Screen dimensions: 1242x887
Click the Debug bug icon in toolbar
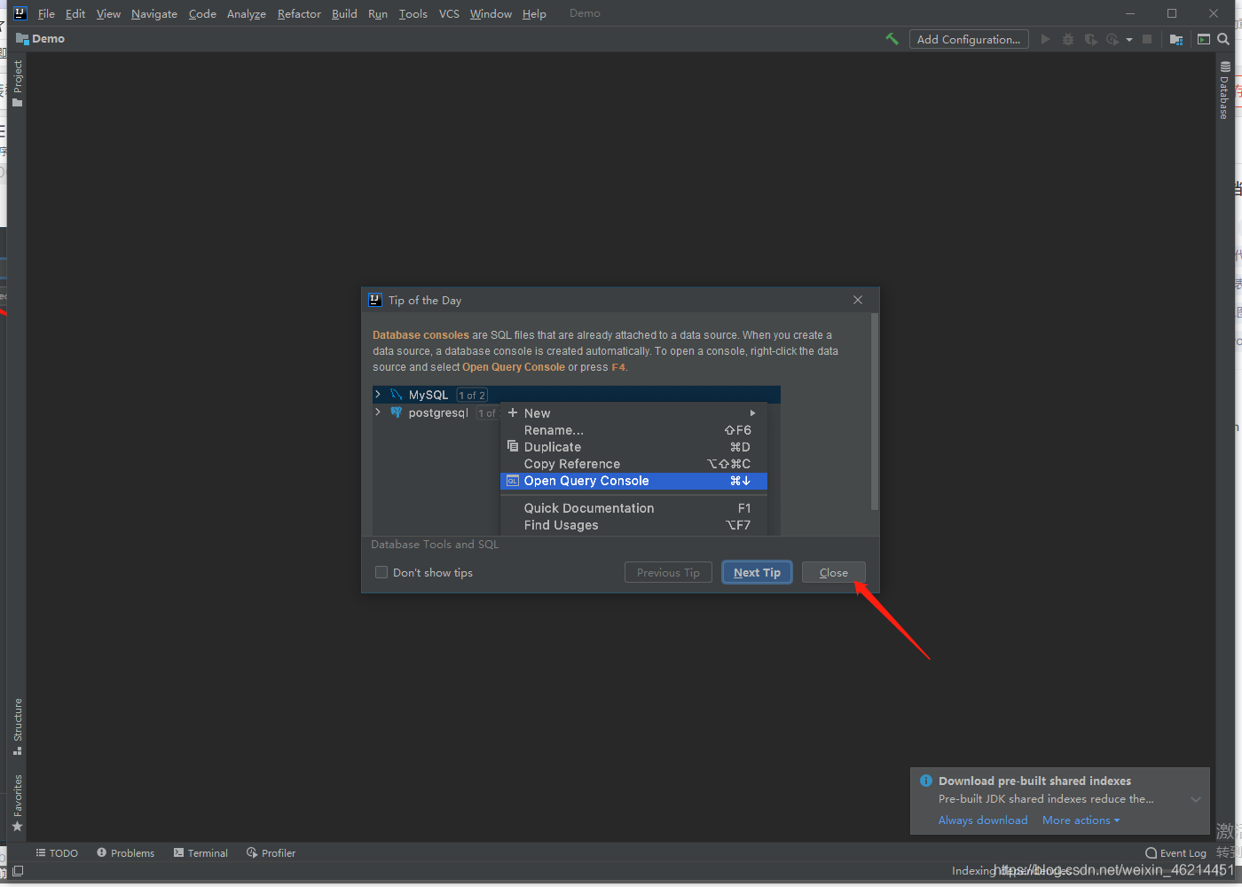(1068, 39)
